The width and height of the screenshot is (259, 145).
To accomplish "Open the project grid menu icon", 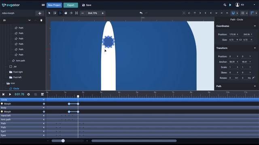I will tap(43, 5).
